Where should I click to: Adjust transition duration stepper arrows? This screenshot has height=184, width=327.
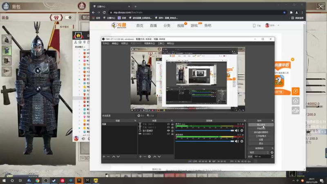[x=272, y=157]
